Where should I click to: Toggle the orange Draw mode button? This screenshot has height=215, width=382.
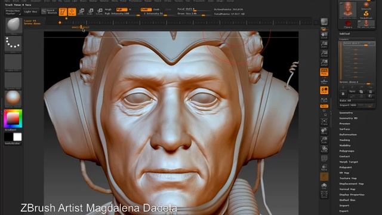[72, 12]
